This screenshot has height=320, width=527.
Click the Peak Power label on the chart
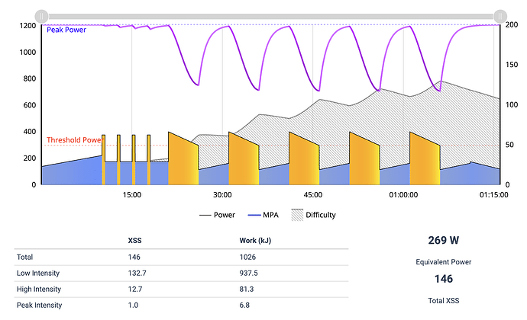pos(66,30)
